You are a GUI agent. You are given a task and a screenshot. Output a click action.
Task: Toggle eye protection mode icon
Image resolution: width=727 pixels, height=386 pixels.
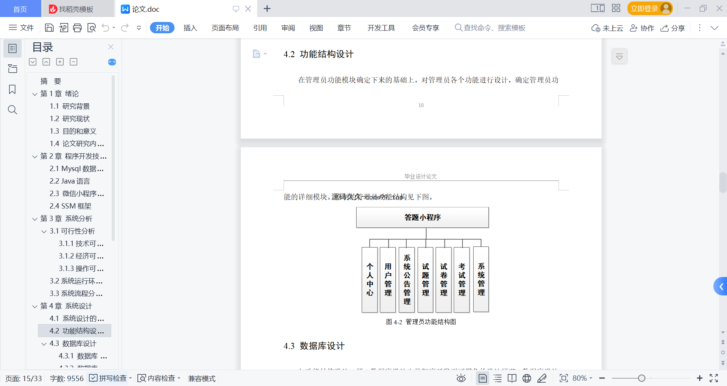461,378
